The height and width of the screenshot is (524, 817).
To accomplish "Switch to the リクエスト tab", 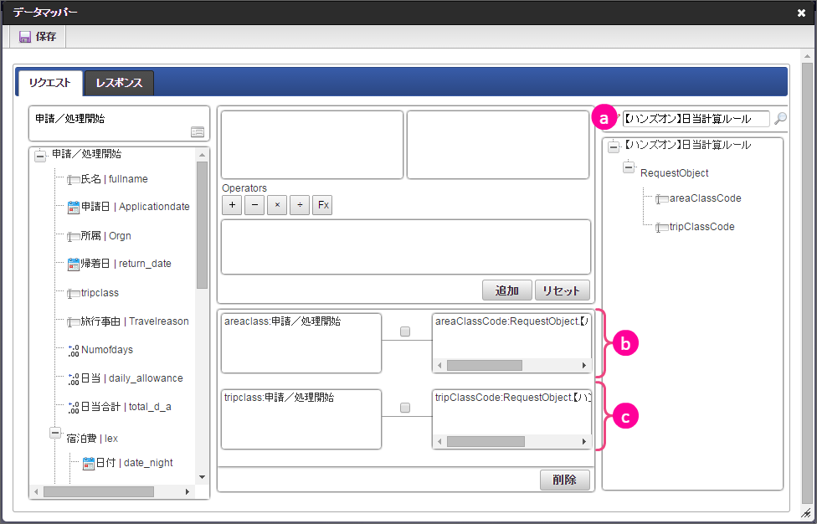I will click(x=50, y=83).
